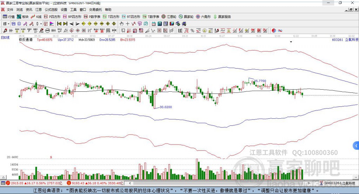The image size is (359, 194).
Task: Move chart left with black left arrow
Action: [x=72, y=24]
